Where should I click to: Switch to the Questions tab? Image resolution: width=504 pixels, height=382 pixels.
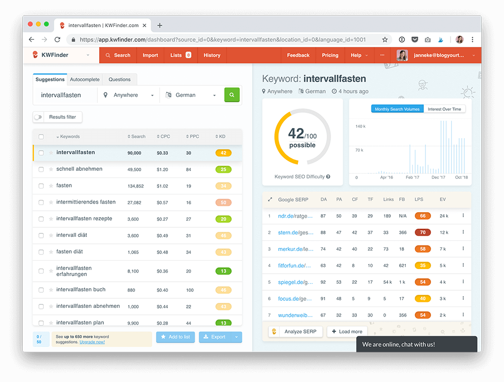tap(119, 79)
